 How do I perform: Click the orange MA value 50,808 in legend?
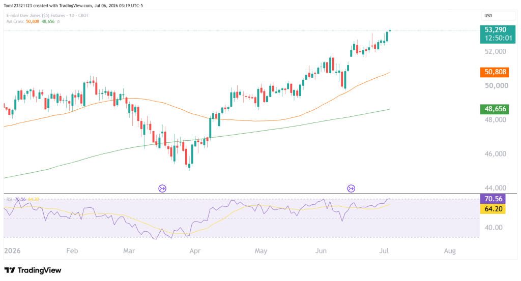coord(33,21)
